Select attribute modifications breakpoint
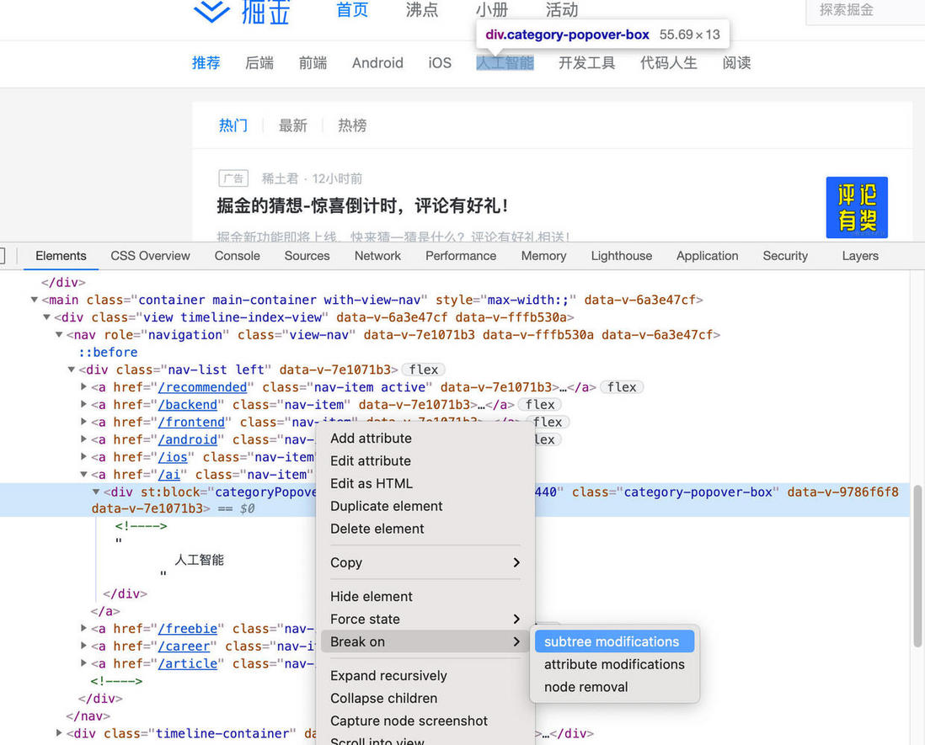925x745 pixels. pyautogui.click(x=614, y=664)
